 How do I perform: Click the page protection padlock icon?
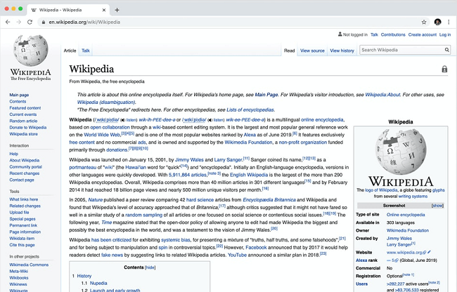point(444,69)
